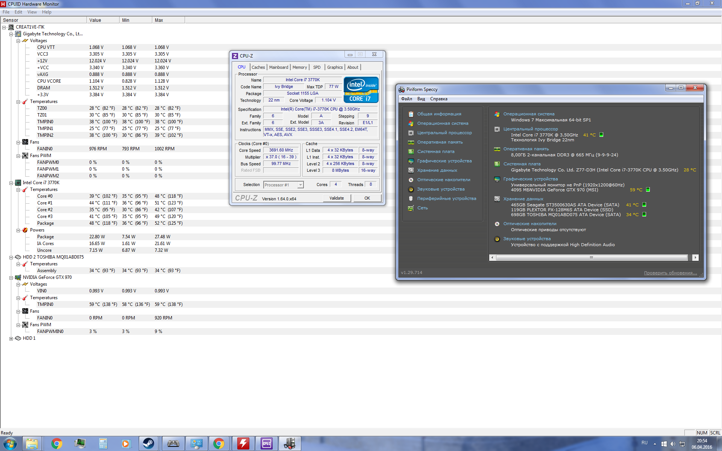722x451 pixels.
Task: Click Хранение данных heading in Speccy summary
Action: pos(523,199)
